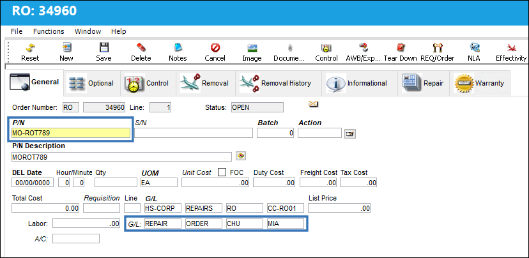Click the Tear Down icon

pos(401,47)
